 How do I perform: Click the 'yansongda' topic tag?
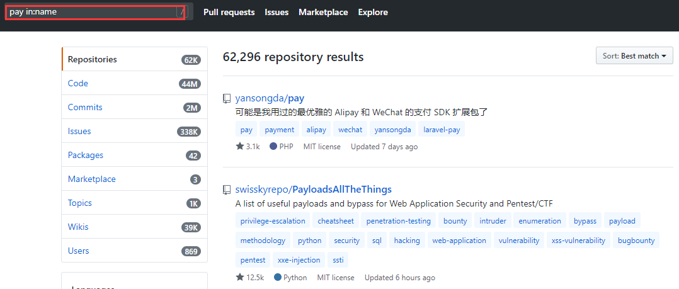coord(393,129)
